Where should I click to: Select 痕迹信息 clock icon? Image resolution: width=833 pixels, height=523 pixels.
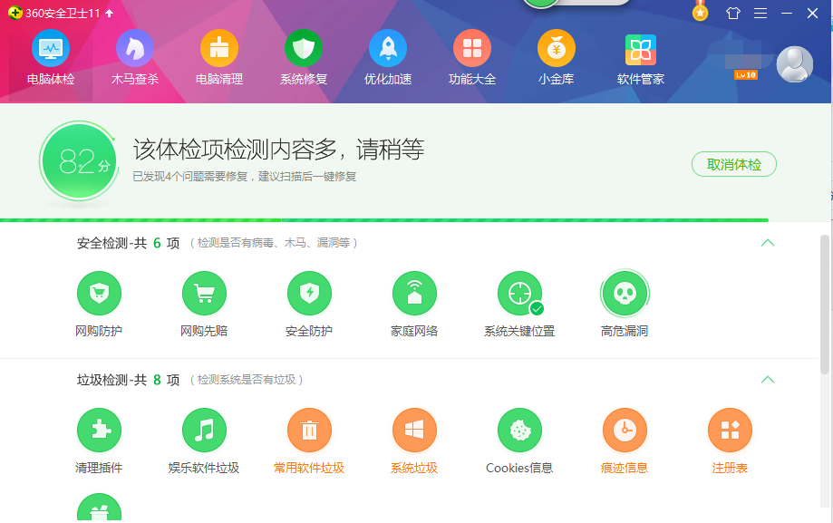625,430
